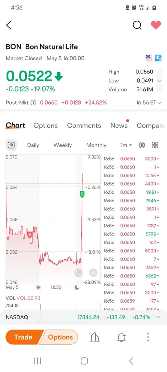Expand the High Low Volume details chevron
167x372 pixels.
click(x=159, y=81)
